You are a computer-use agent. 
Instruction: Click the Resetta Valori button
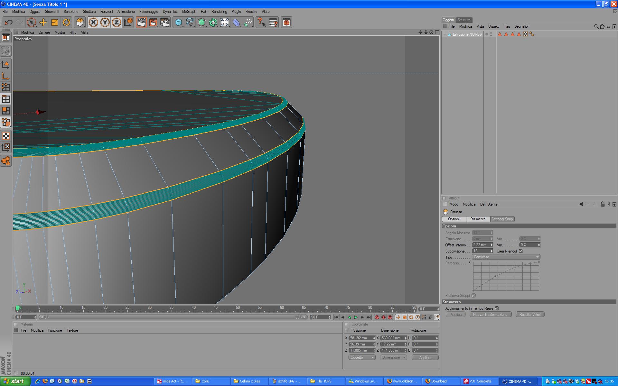pos(529,315)
